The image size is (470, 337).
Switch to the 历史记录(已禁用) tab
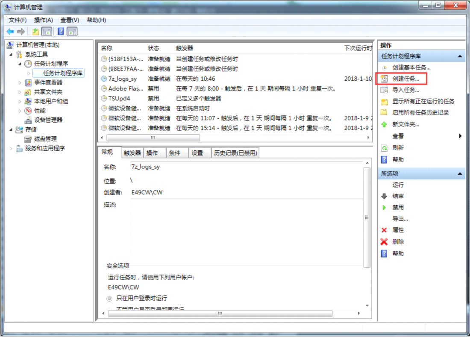point(235,153)
